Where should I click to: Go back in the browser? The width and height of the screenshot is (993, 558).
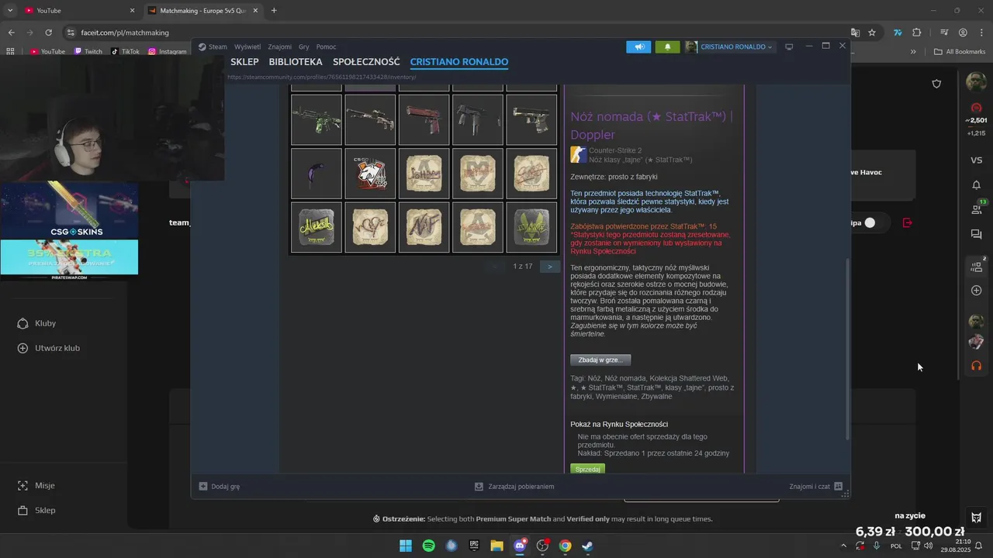click(11, 33)
